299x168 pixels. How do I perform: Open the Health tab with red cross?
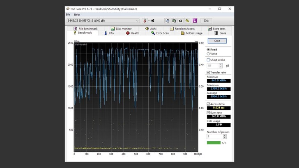pos(132,33)
